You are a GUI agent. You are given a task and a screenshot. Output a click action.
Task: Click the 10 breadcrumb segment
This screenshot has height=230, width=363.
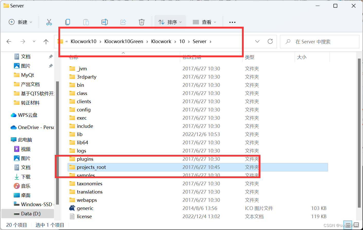tap(182, 42)
